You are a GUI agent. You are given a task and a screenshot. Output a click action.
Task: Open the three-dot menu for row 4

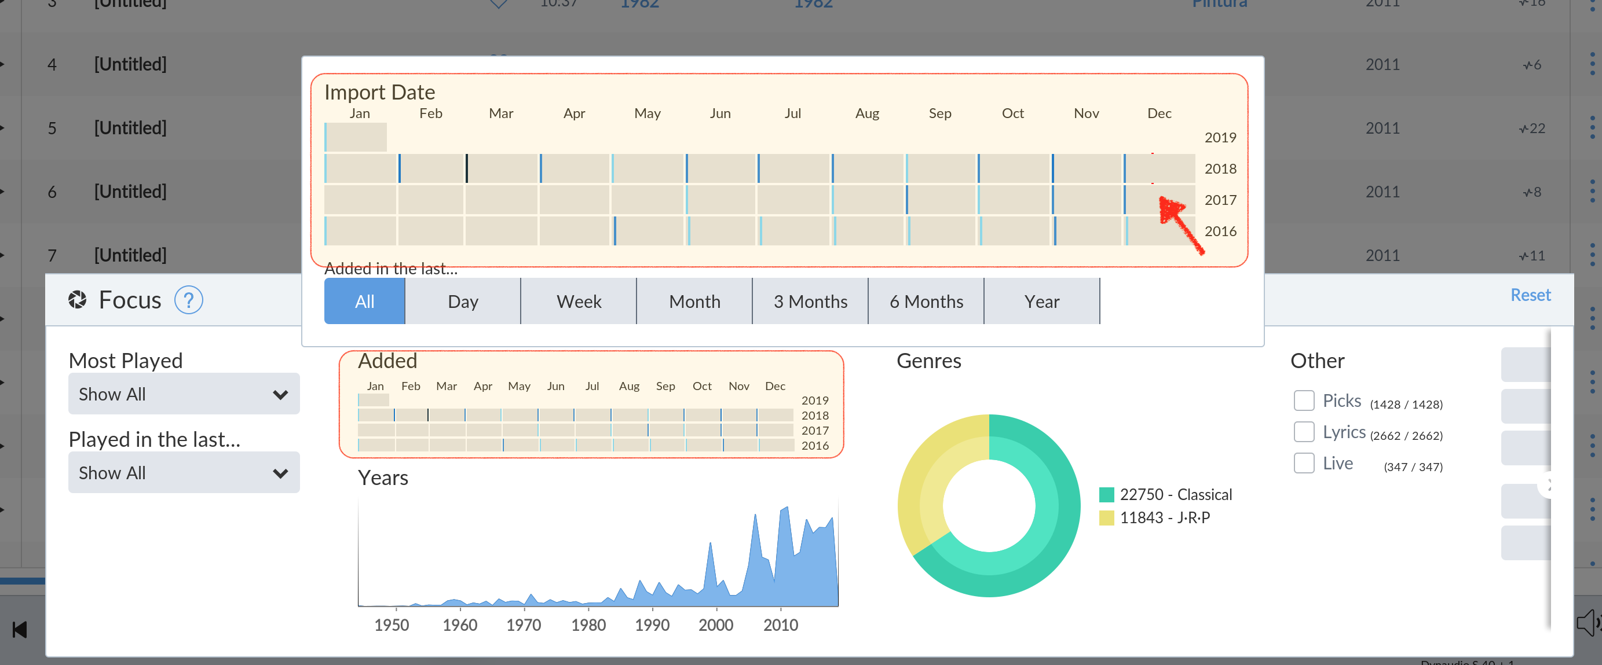coord(1592,64)
